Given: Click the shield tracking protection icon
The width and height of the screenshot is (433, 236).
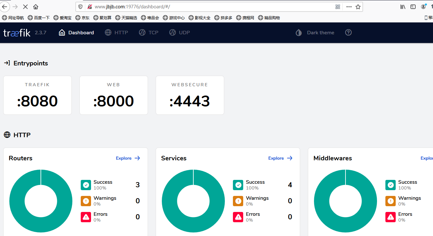Looking at the screenshot, I should tap(80, 7).
